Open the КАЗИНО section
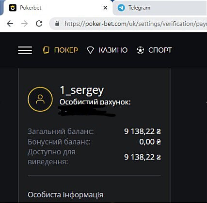 pyautogui.click(x=113, y=50)
